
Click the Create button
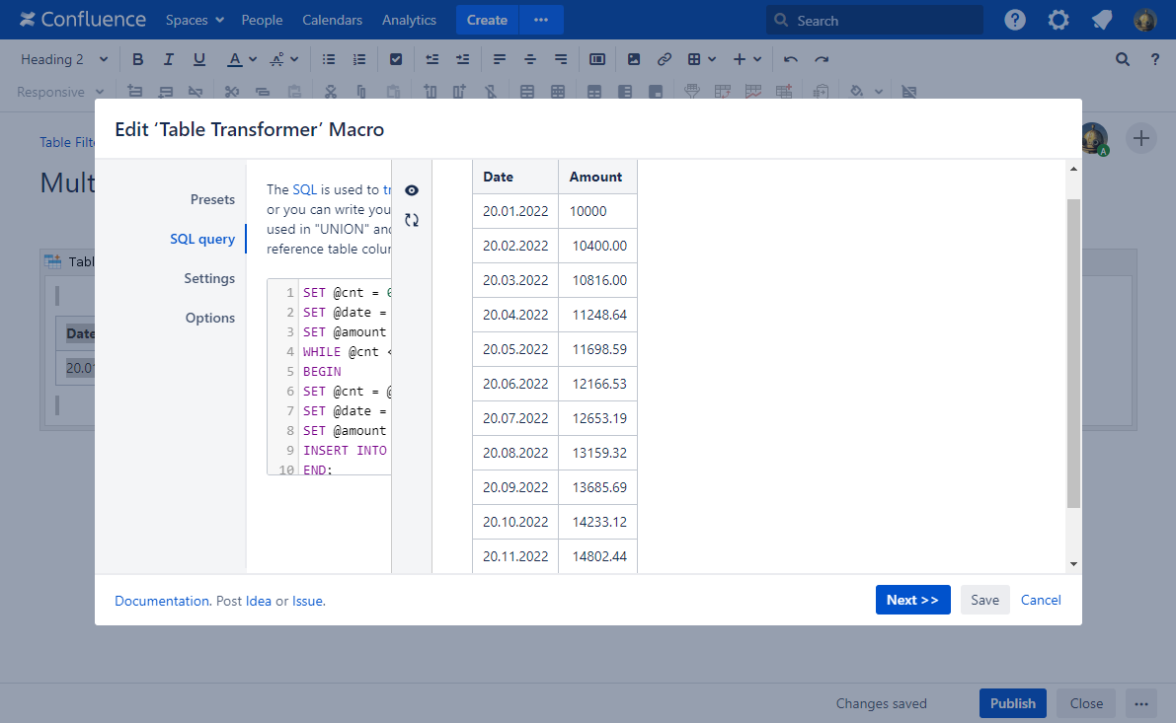click(487, 21)
